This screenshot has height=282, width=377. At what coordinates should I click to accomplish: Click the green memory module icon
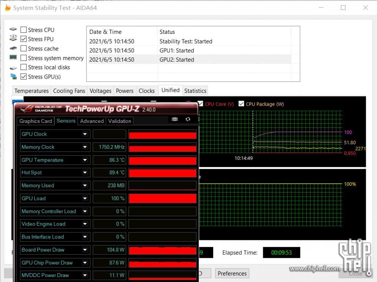[13, 58]
